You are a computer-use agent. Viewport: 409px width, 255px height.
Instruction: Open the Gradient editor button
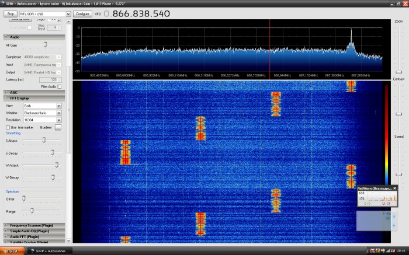(58, 127)
